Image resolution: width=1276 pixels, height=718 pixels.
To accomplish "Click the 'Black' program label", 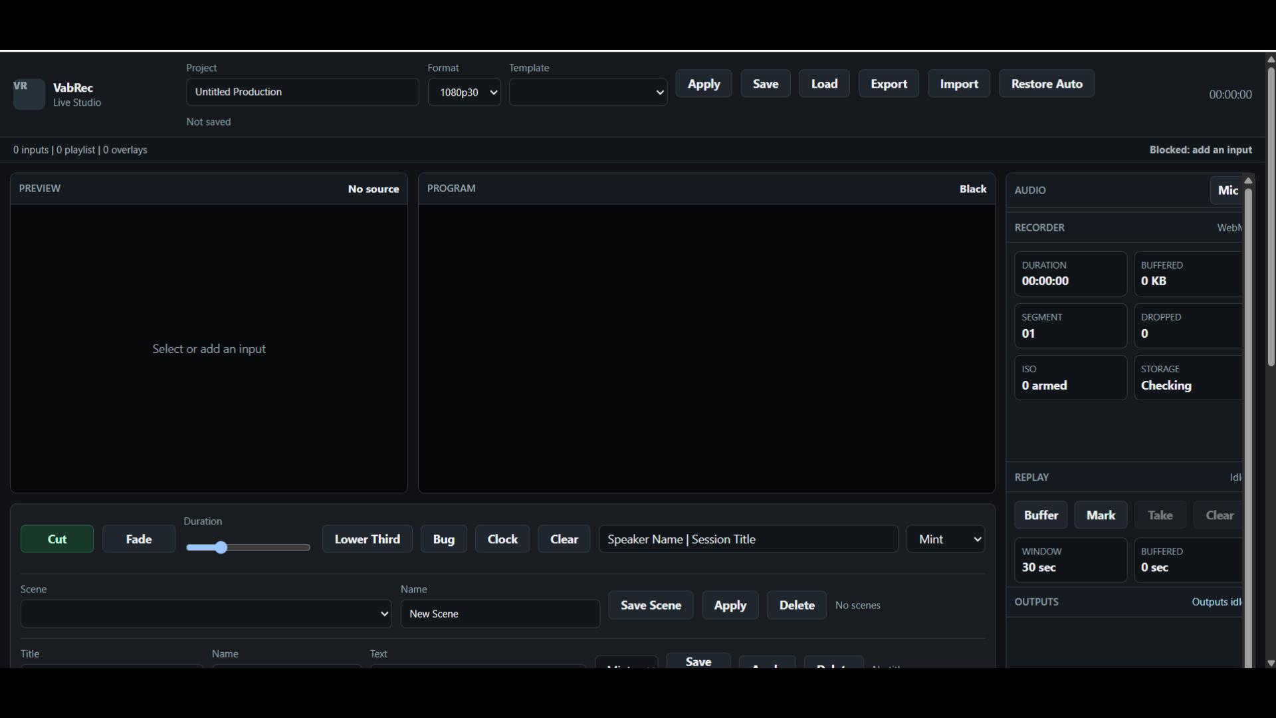I will [x=973, y=189].
